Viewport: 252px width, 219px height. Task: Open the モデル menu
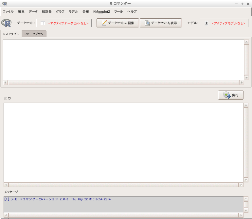73,11
